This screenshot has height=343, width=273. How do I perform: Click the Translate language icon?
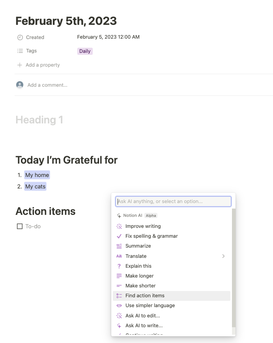point(119,256)
